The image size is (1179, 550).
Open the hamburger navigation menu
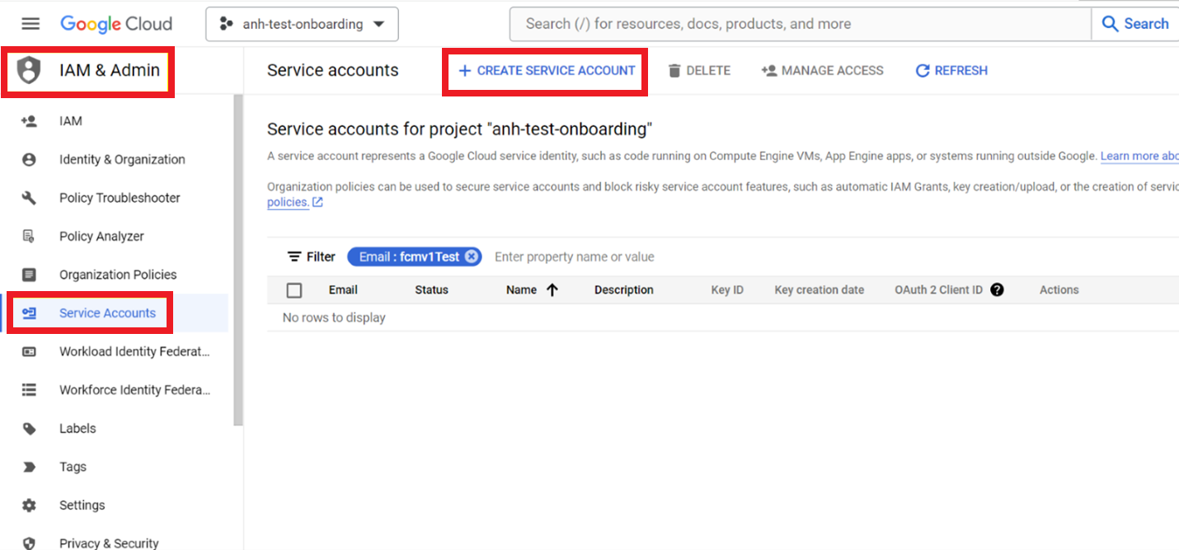click(31, 24)
